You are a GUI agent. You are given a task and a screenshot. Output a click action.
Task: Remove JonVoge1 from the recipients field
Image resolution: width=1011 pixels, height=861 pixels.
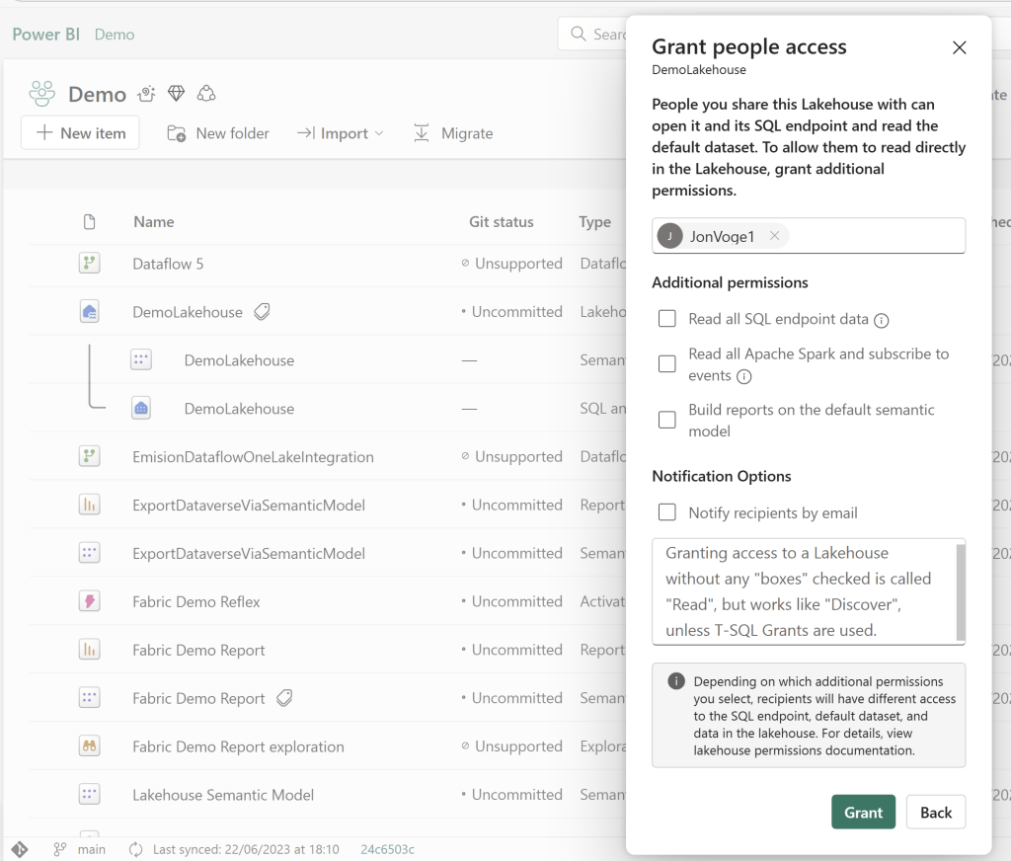click(x=775, y=236)
